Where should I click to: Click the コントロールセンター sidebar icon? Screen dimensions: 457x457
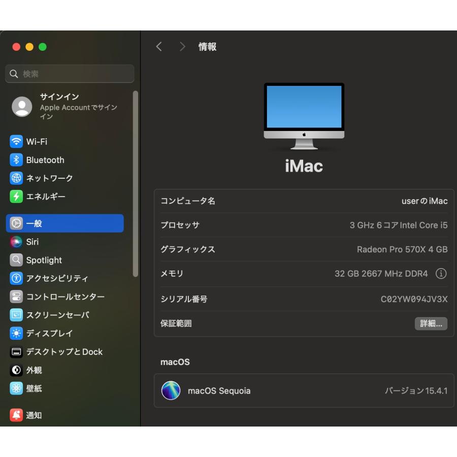click(14, 297)
